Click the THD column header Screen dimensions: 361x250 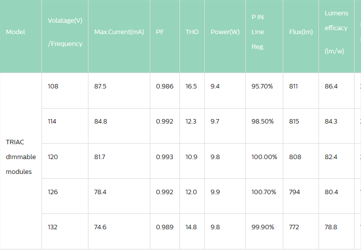[192, 32]
